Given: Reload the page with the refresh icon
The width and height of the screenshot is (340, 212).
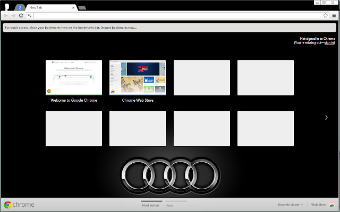Looking at the screenshot, I should click(x=21, y=15).
